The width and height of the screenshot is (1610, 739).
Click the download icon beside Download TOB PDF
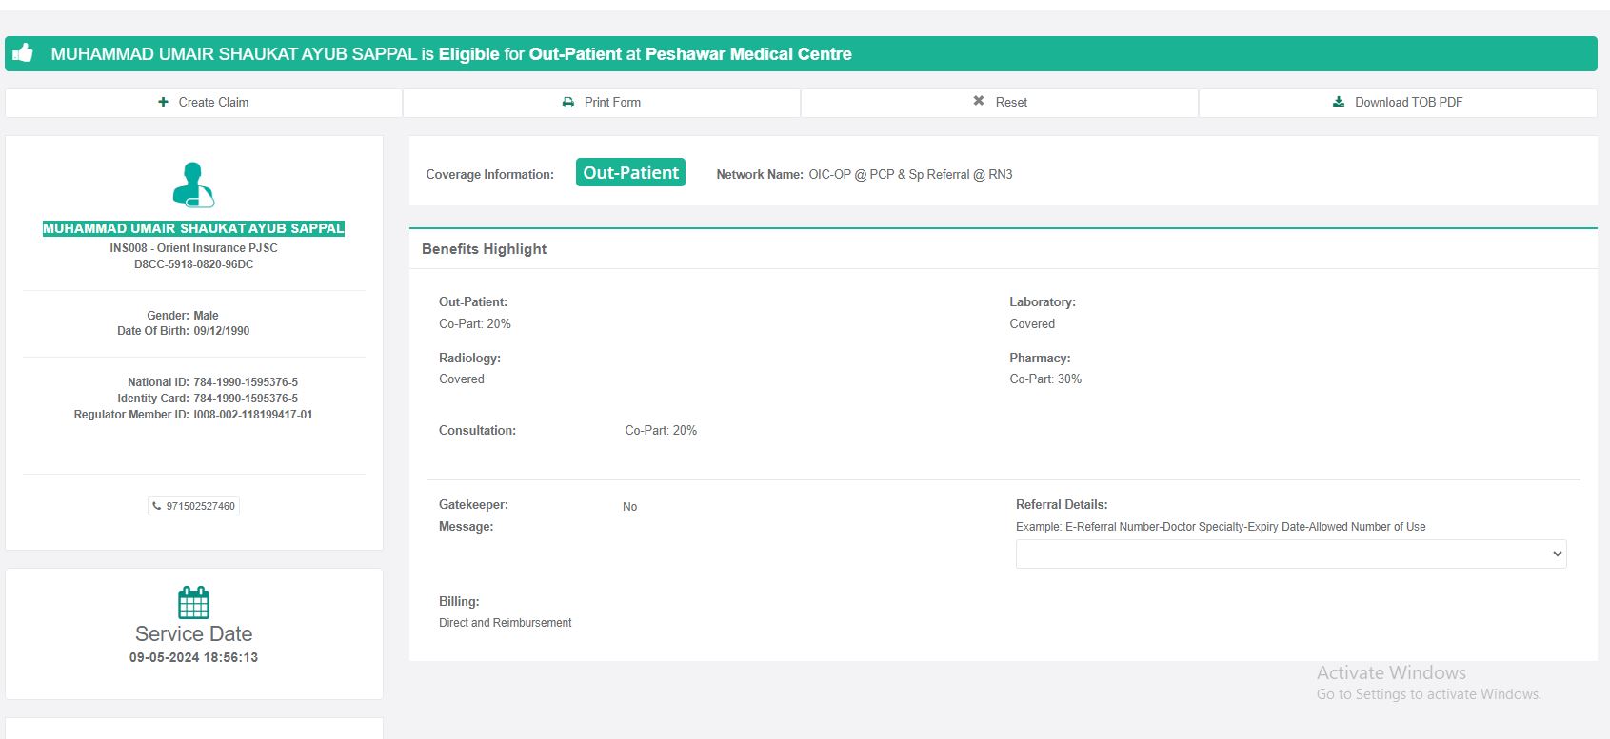point(1339,102)
